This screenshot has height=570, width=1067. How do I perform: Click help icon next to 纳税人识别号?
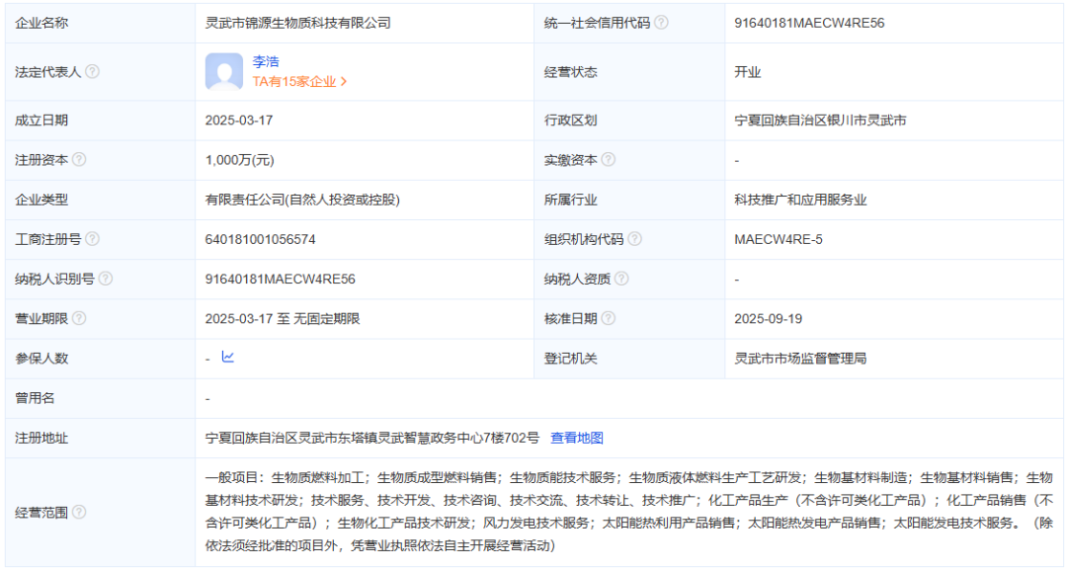point(106,279)
